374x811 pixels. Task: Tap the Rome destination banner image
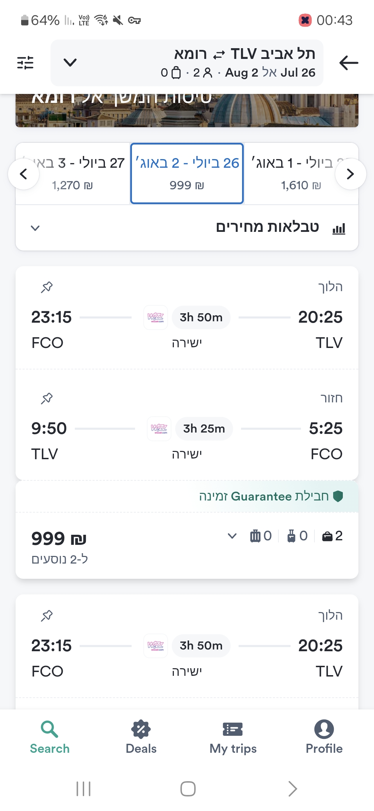(187, 110)
